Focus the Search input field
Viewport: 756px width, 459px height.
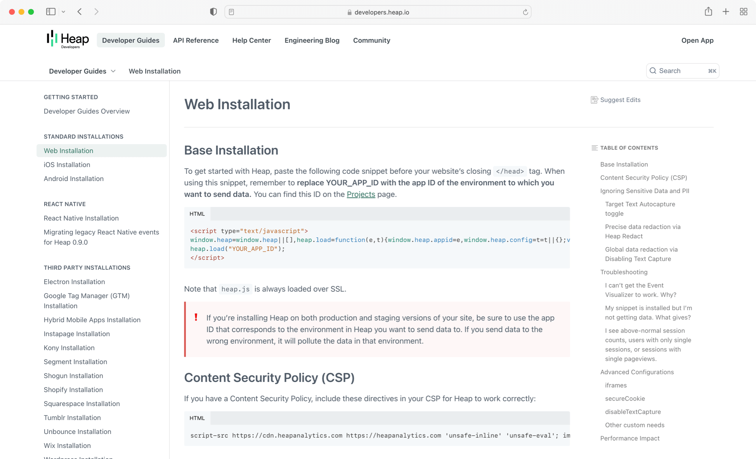click(682, 71)
